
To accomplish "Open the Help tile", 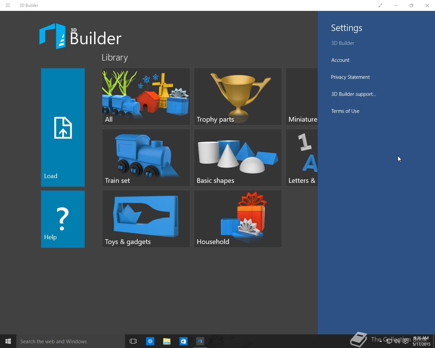I will [x=63, y=219].
